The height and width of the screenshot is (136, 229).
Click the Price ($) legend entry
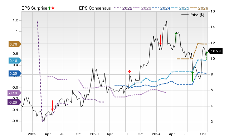pyautogui.click(x=193, y=15)
